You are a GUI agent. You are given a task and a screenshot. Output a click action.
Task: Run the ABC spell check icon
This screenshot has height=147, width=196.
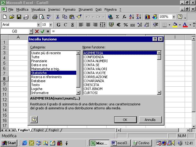coord(49,17)
